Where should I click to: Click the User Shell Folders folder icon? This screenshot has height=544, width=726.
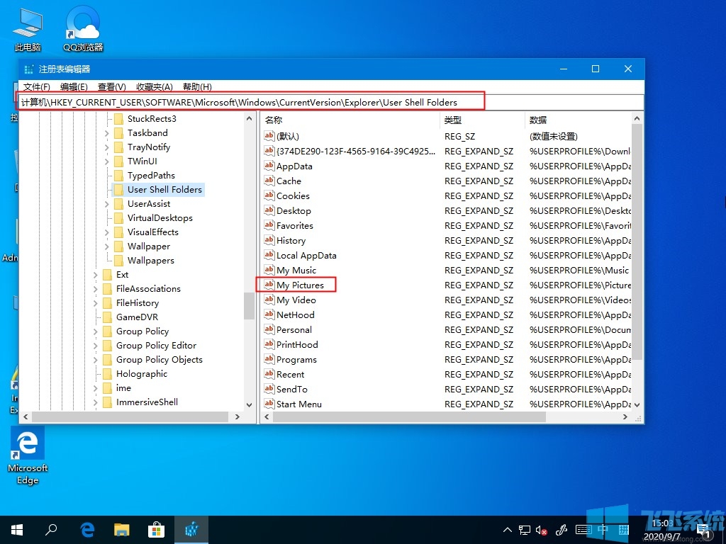[x=117, y=189]
